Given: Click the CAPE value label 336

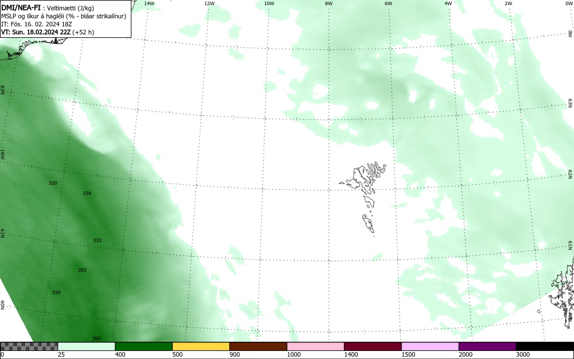Looking at the screenshot, I should pyautogui.click(x=87, y=193).
